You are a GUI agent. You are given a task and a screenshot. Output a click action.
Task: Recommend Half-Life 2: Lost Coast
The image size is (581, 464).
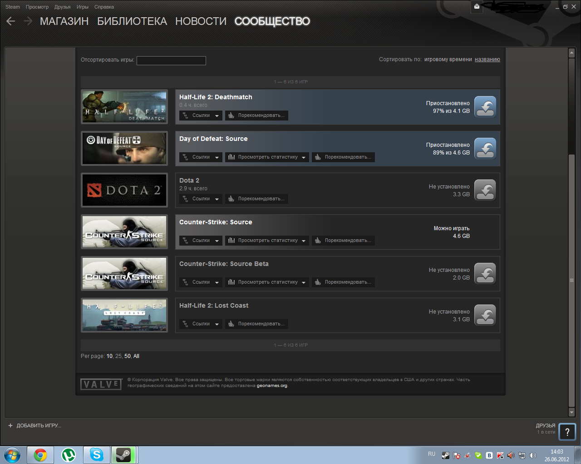256,324
